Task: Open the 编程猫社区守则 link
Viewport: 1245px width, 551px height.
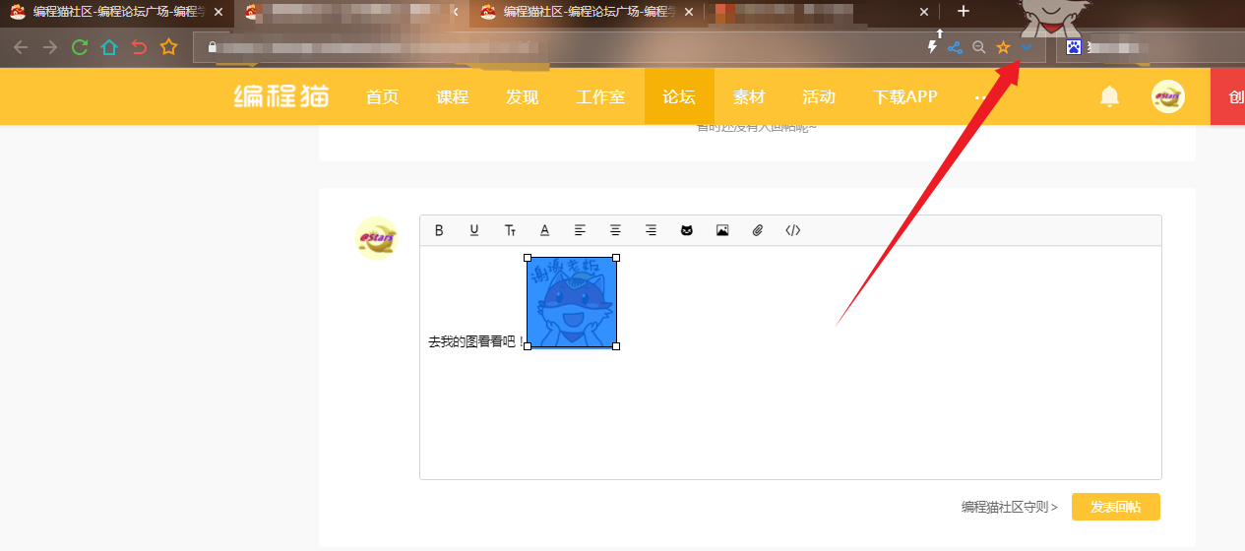Action: (x=1010, y=508)
